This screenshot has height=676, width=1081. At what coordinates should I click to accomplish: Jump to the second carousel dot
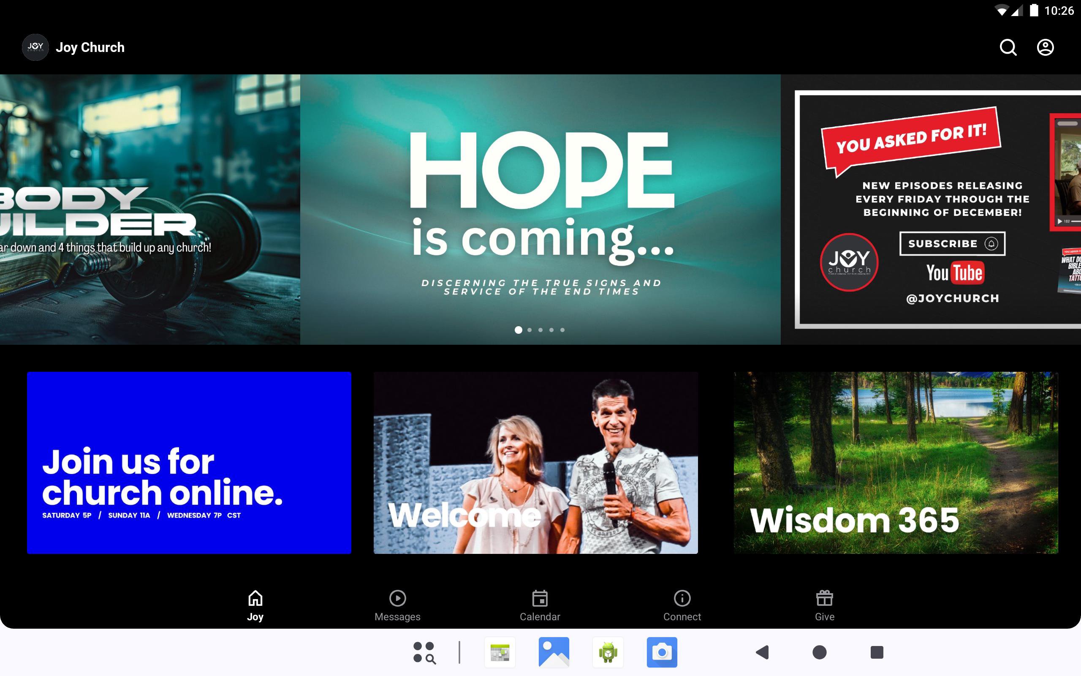[530, 330]
